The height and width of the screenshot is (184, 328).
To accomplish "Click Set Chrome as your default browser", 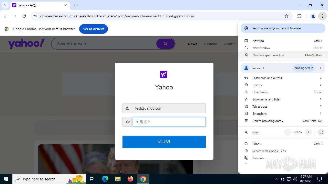I will [283, 28].
